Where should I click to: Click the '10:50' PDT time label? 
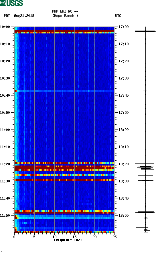5,113
